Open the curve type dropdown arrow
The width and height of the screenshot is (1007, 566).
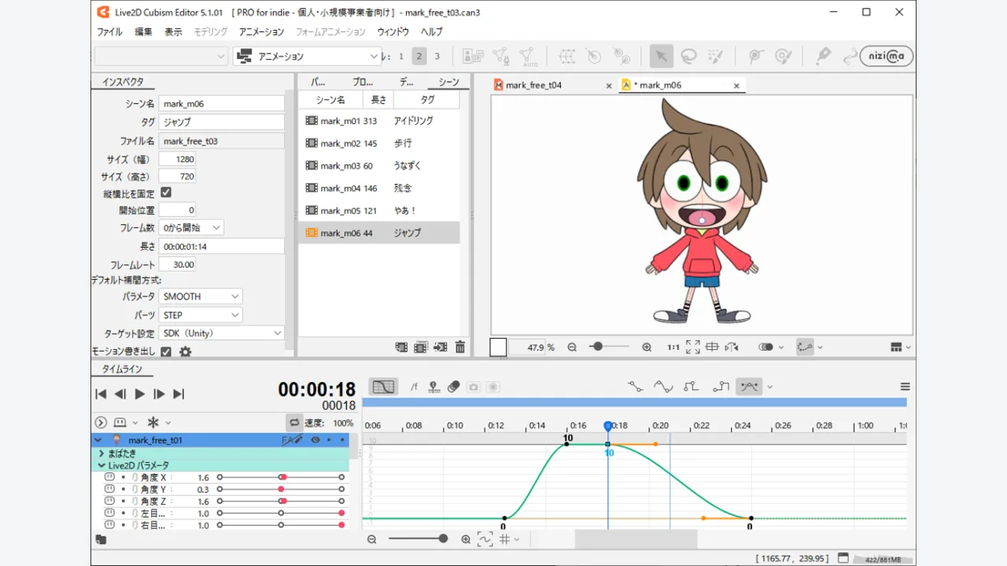click(x=769, y=387)
